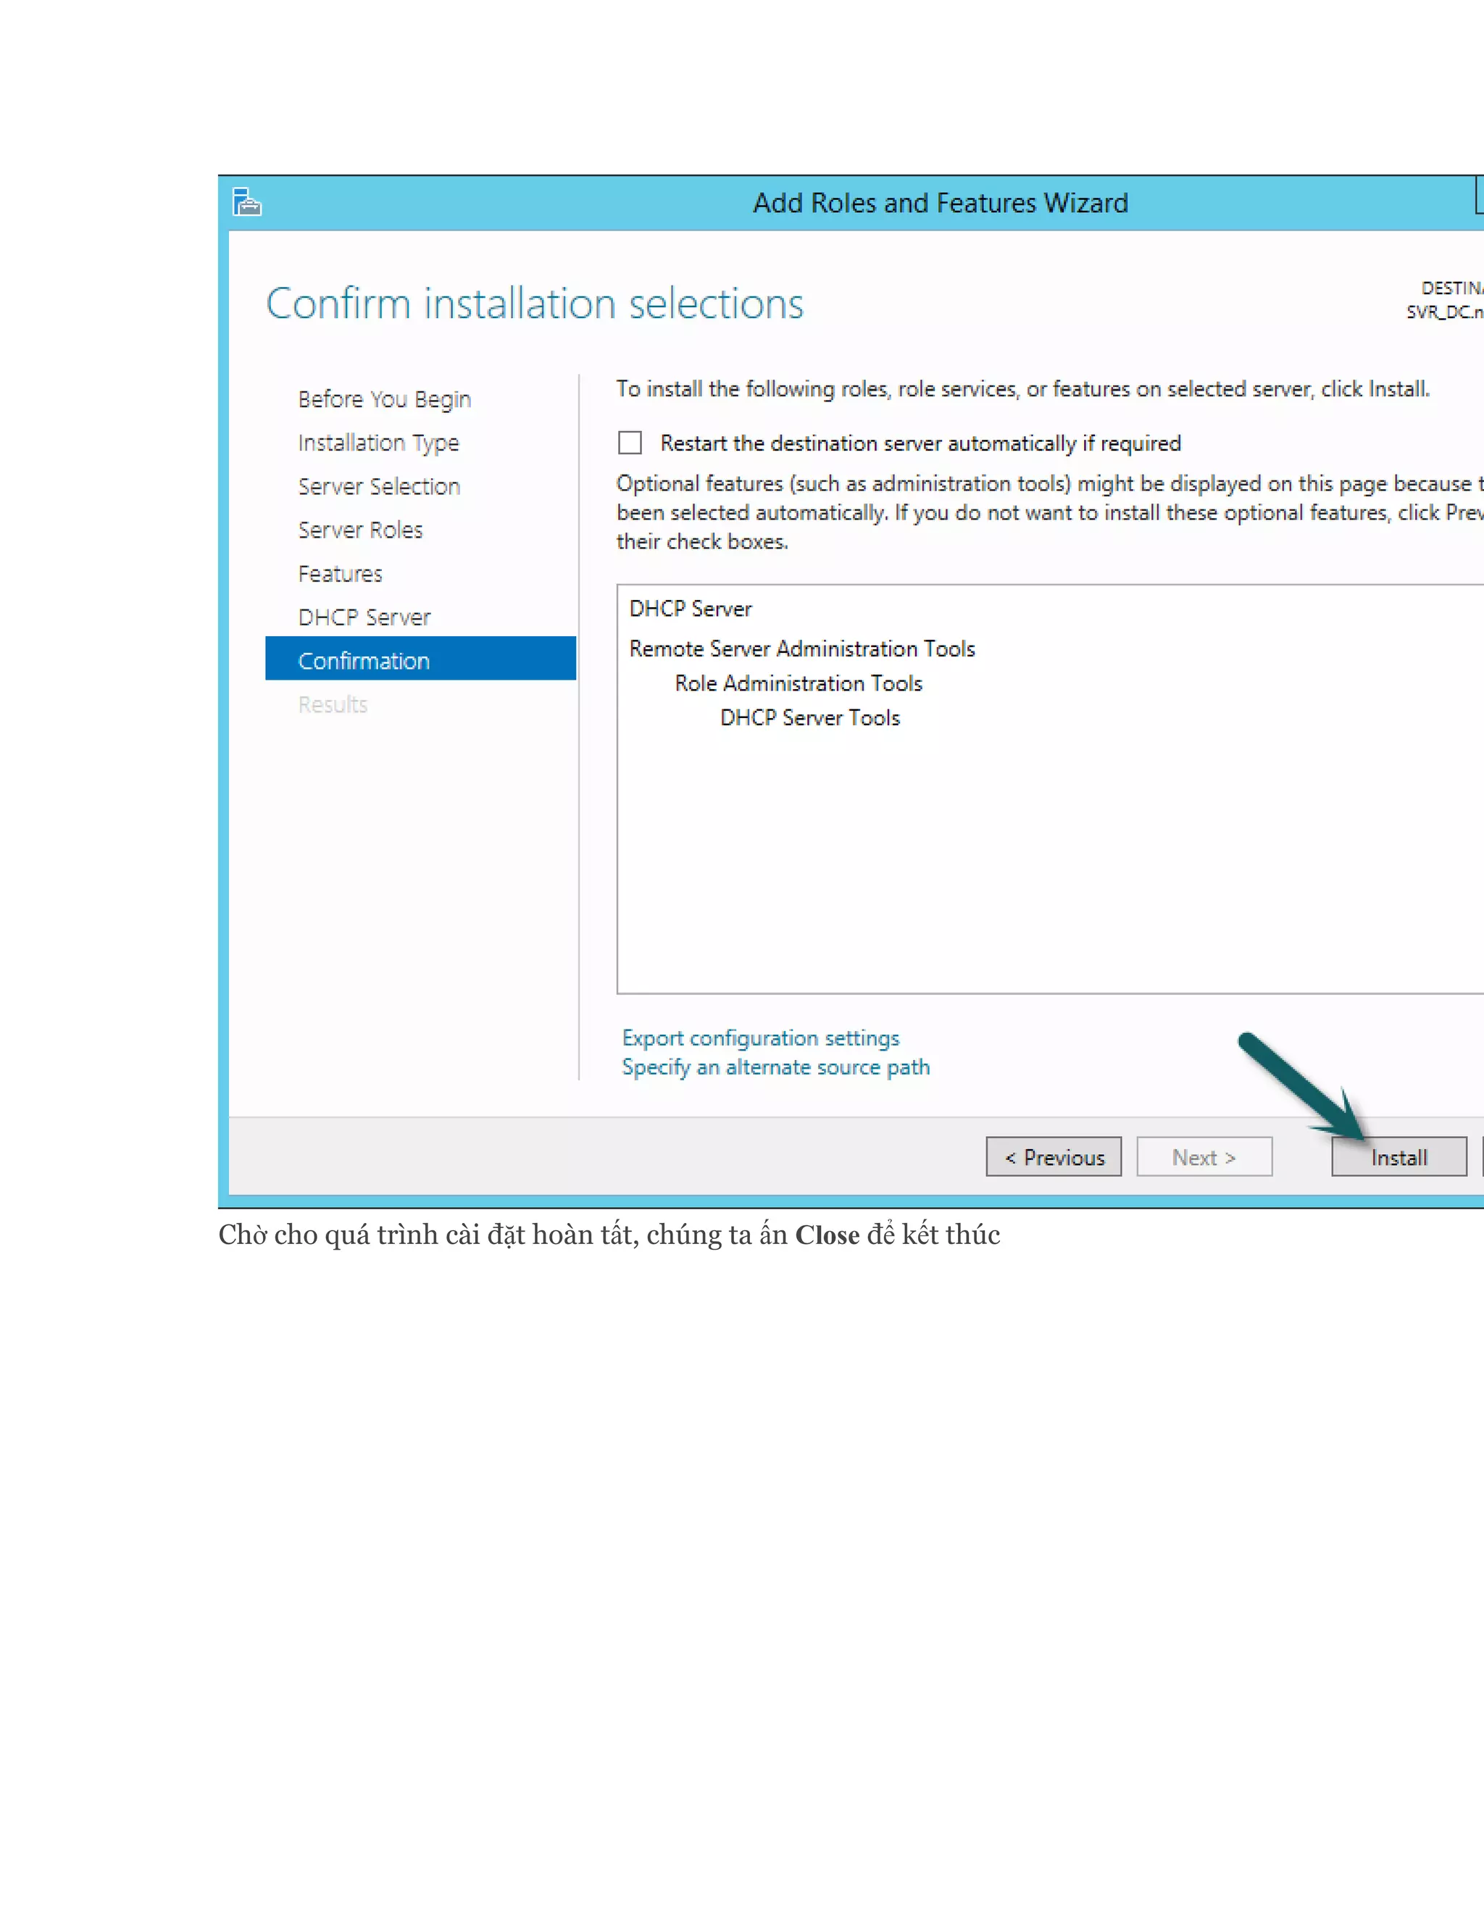
Task: Open Specify an alternate source path
Action: (775, 1067)
